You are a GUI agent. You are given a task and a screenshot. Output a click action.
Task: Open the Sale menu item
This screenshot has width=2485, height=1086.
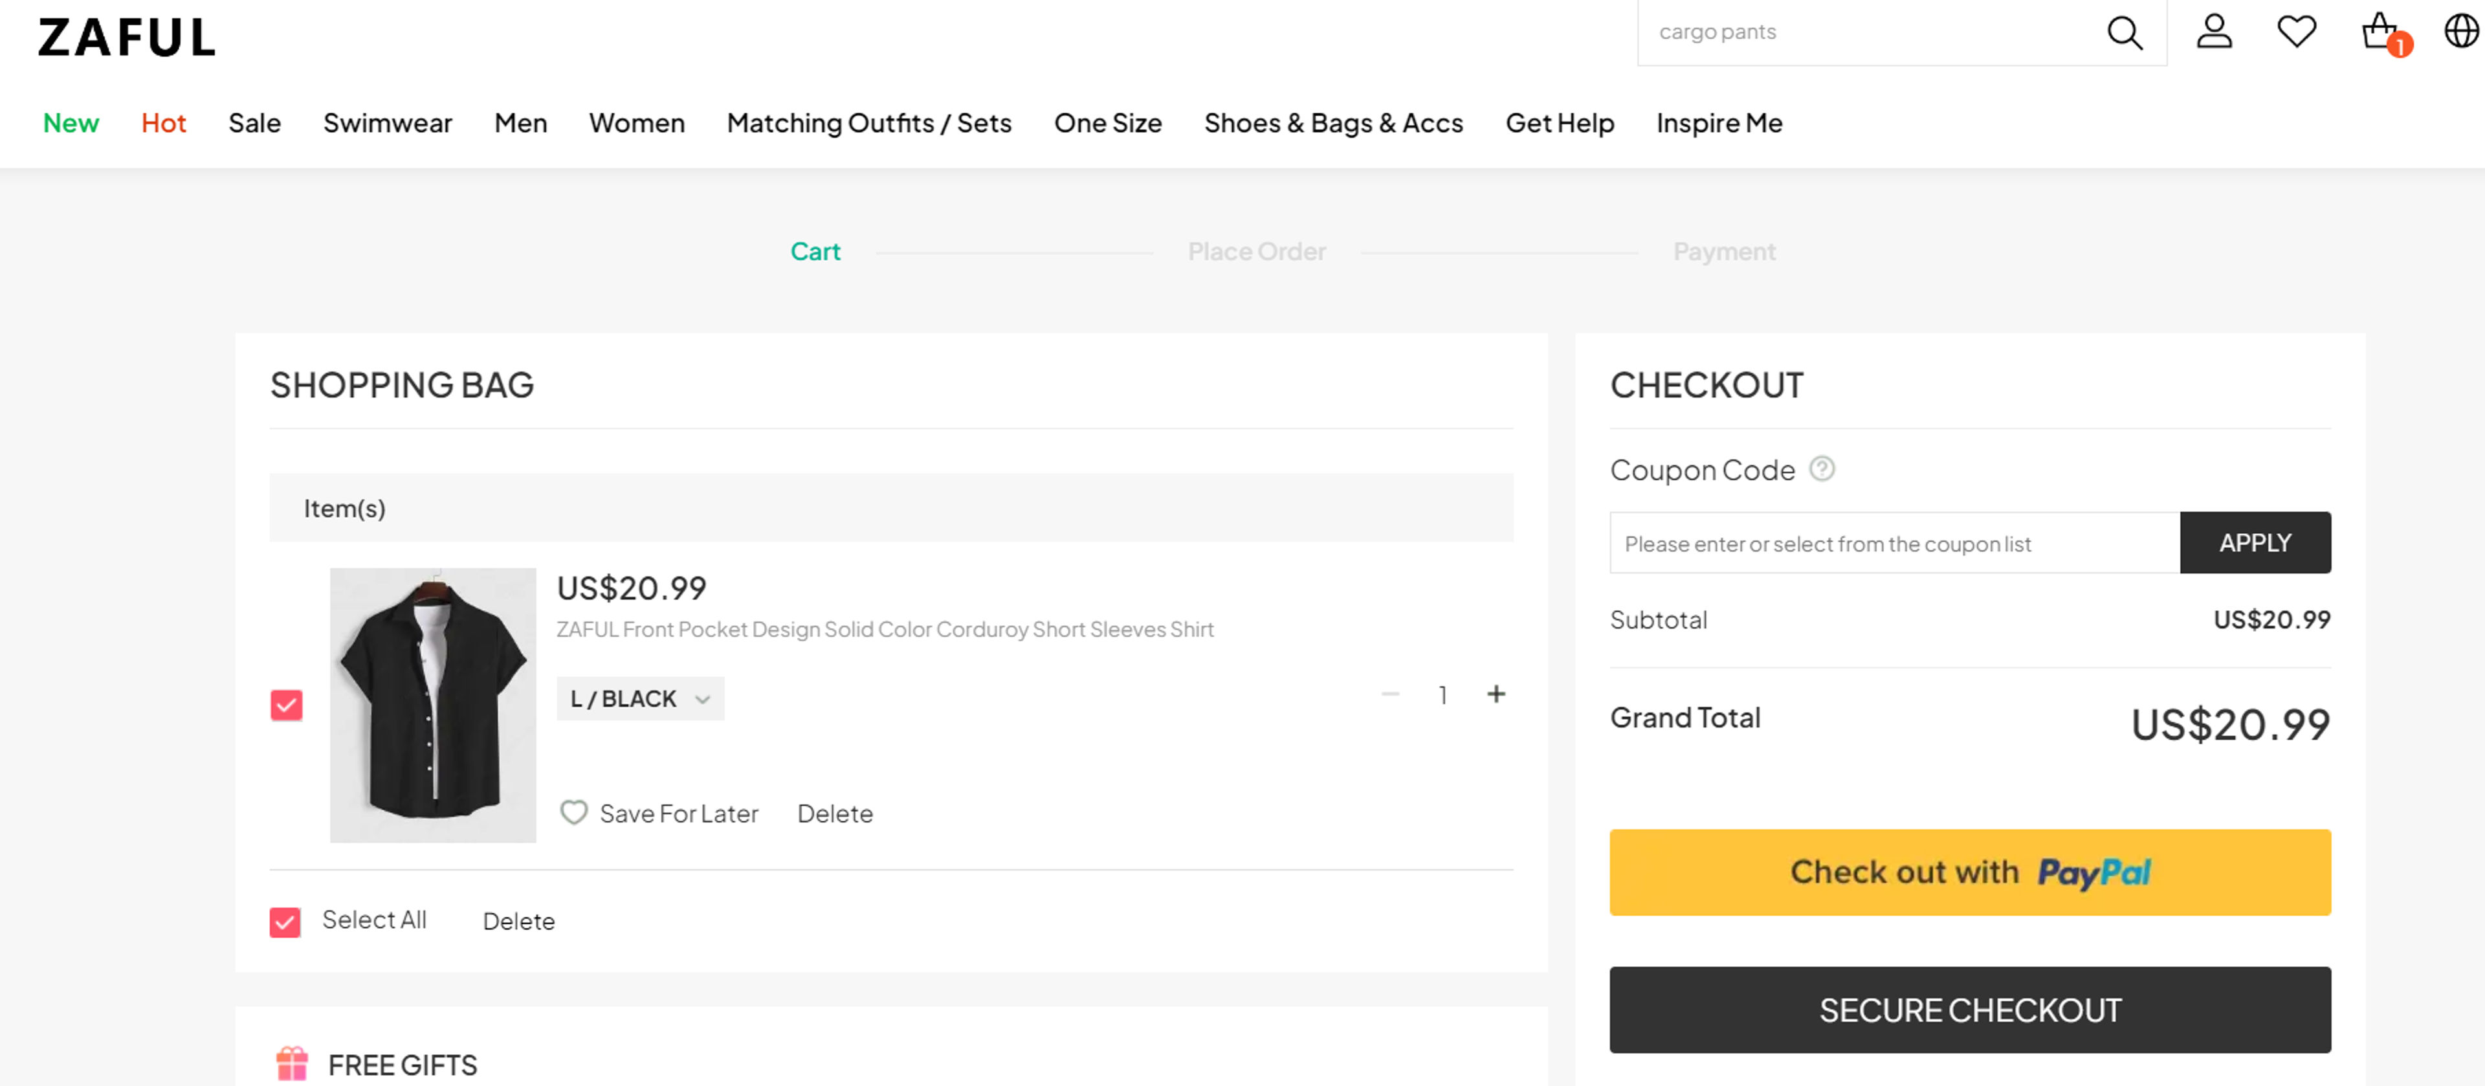click(255, 124)
